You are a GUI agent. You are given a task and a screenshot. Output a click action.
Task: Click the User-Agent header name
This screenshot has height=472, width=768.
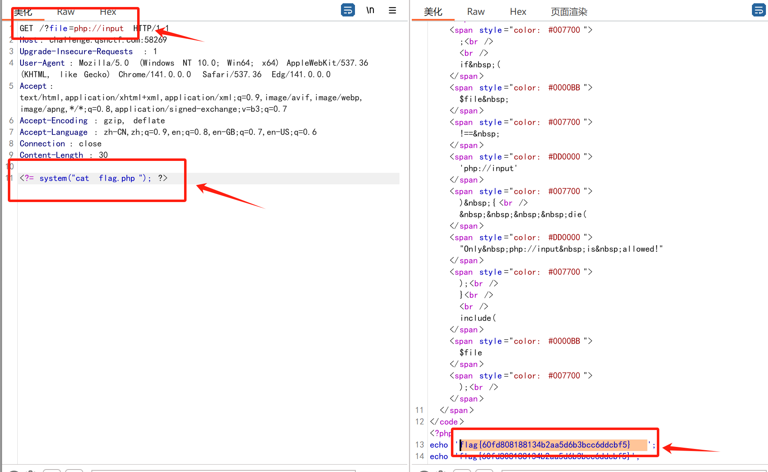pyautogui.click(x=42, y=63)
